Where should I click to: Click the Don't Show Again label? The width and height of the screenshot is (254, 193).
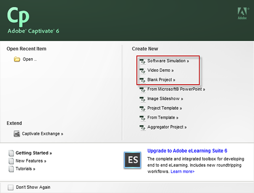click(33, 187)
